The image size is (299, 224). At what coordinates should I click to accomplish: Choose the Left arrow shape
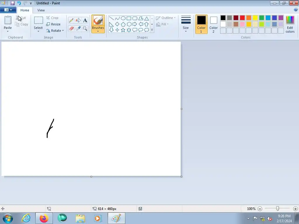coord(141,24)
